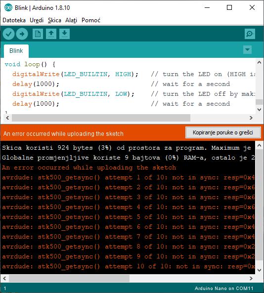The width and height of the screenshot is (264, 293).
Task: Click first 'delay(1000);' line after HIGH
Action: coord(36,84)
